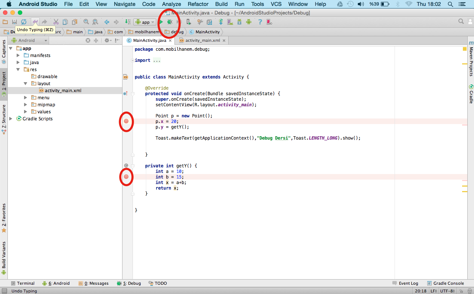This screenshot has height=294, width=474.
Task: Open the Maven Projects side panel
Action: [x=471, y=59]
